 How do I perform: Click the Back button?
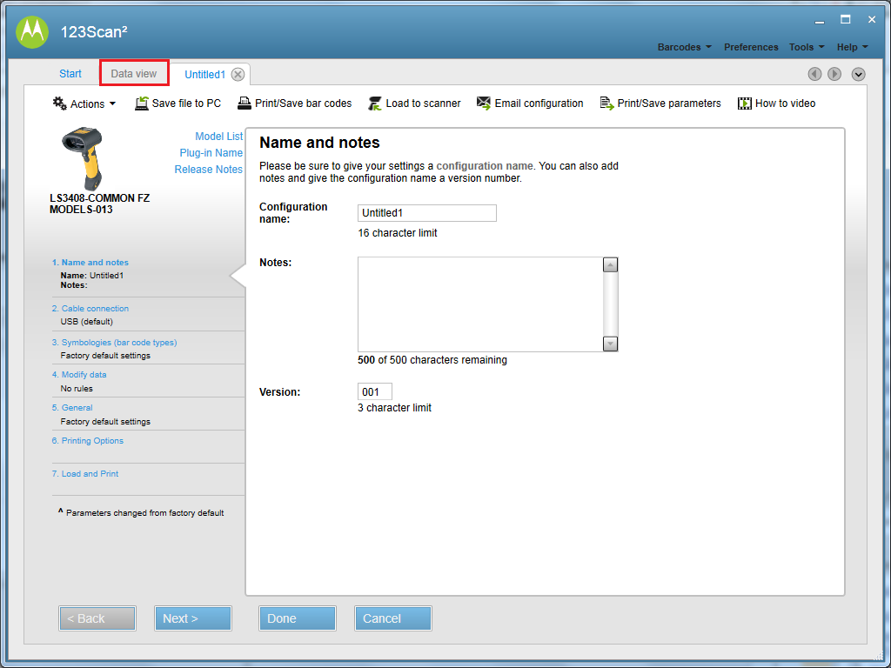(x=97, y=618)
